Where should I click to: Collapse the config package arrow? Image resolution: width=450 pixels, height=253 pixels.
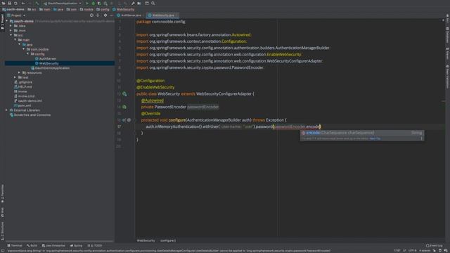(x=28, y=54)
